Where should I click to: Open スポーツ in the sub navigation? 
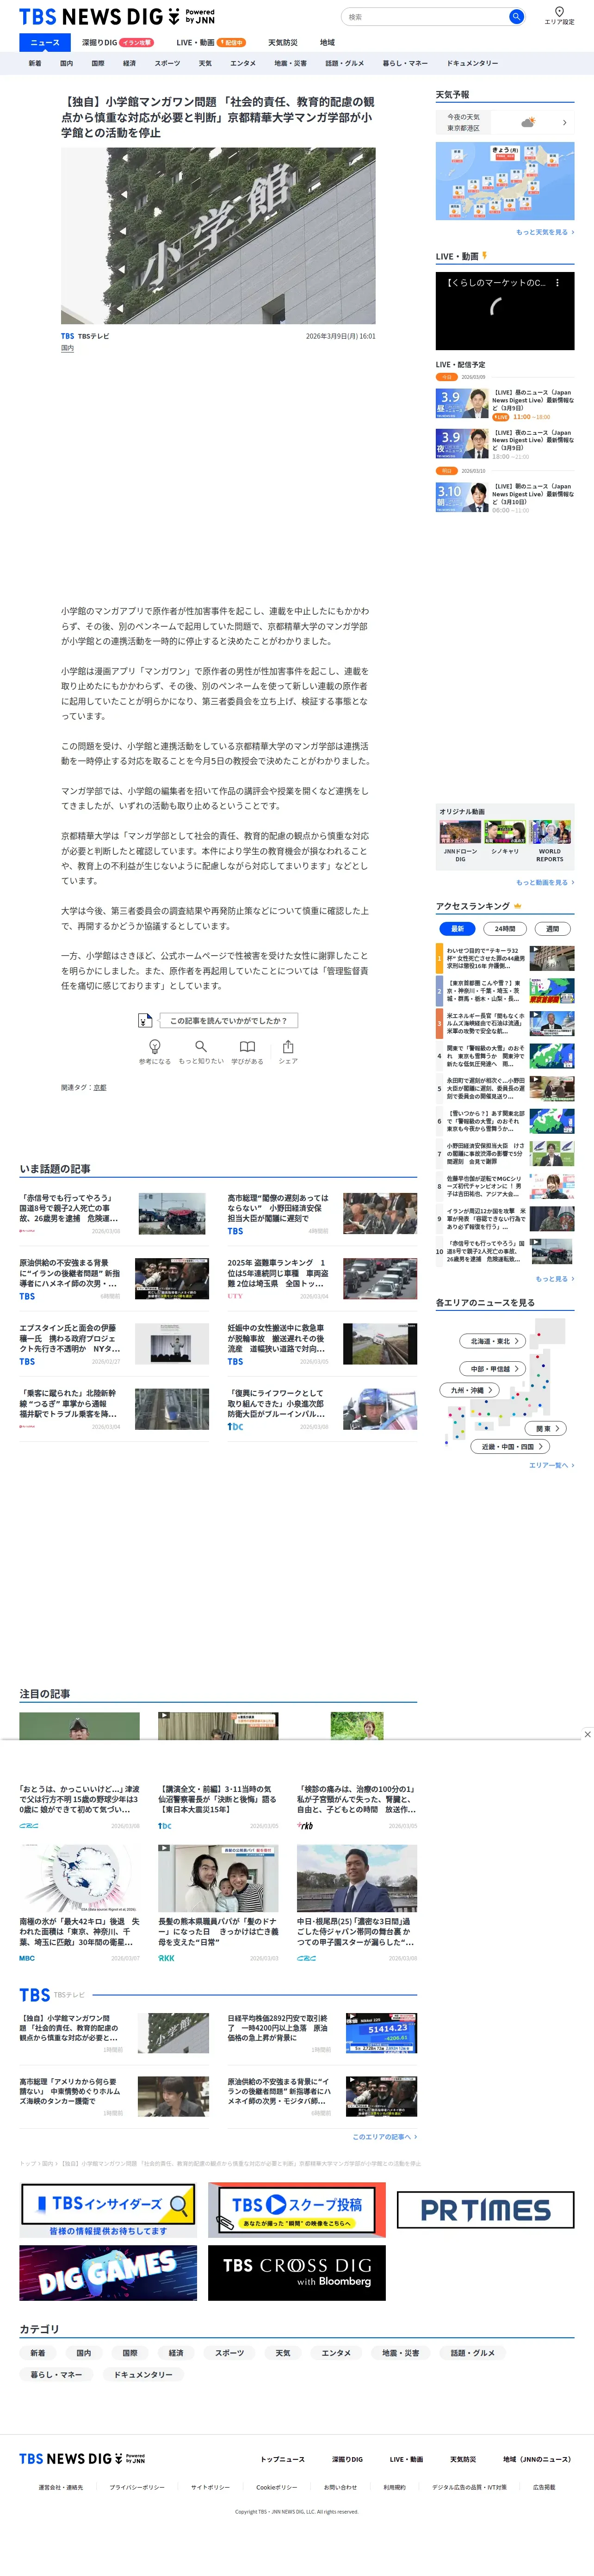[167, 63]
